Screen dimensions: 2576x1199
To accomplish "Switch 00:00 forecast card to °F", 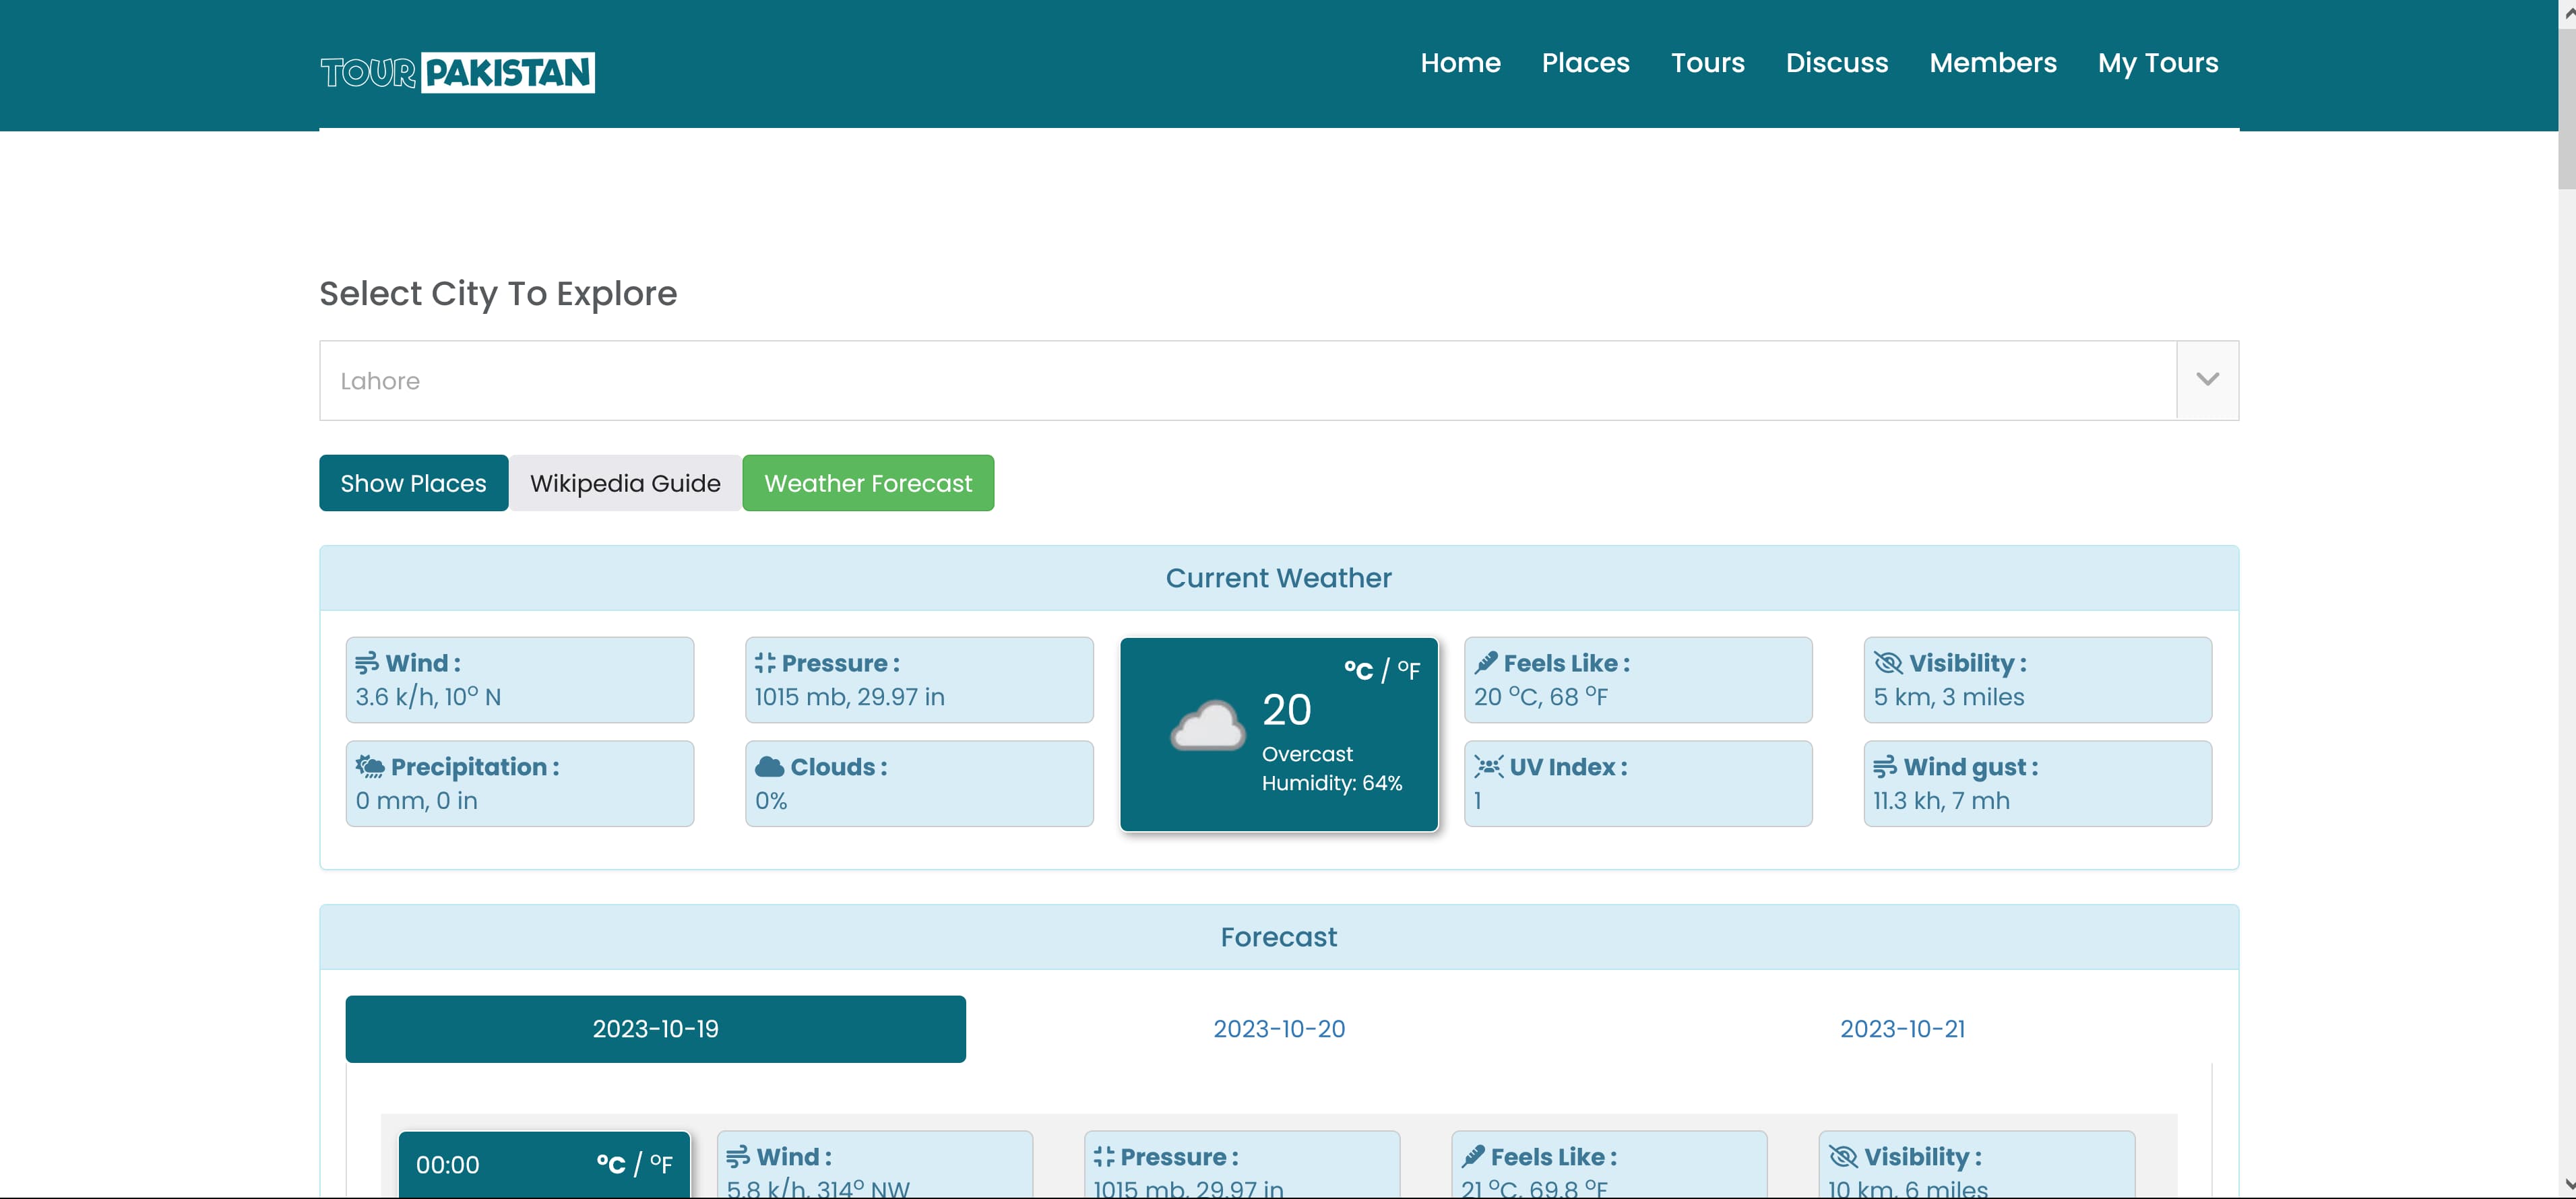I will tap(661, 1164).
